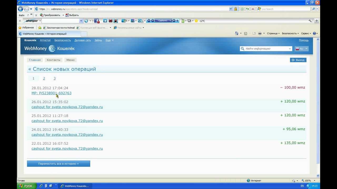Open the Файл menu

pyautogui.click(x=22, y=15)
